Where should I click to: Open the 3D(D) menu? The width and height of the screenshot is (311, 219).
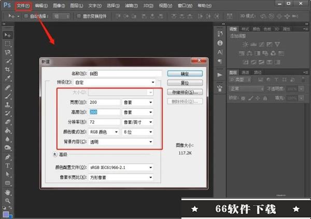(148, 6)
